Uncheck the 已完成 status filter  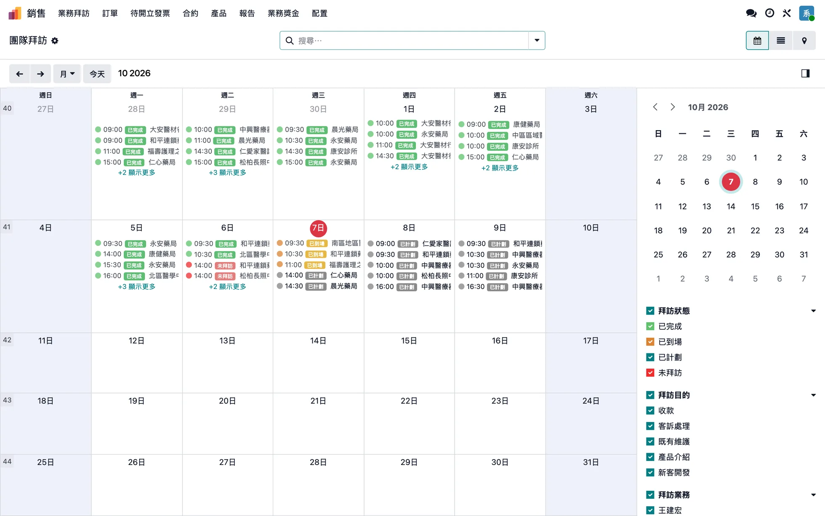tap(650, 326)
